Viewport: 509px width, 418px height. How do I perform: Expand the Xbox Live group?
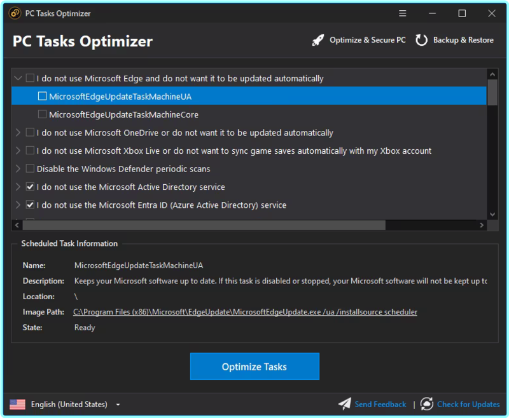coord(18,151)
